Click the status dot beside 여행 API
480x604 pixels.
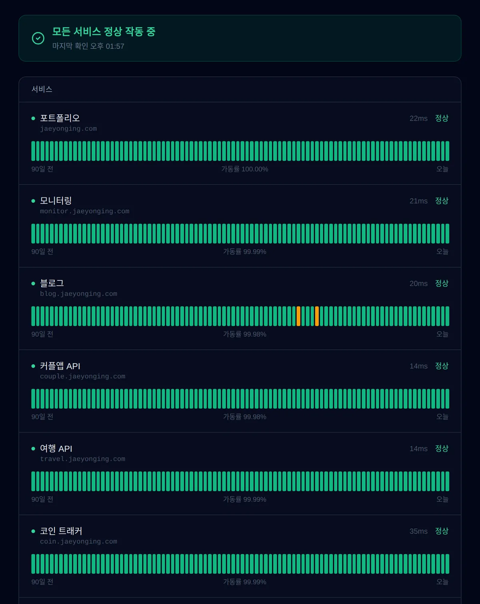[33, 449]
